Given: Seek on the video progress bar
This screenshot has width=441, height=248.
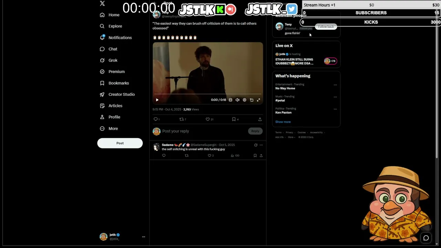Looking at the screenshot, I should click(x=208, y=94).
